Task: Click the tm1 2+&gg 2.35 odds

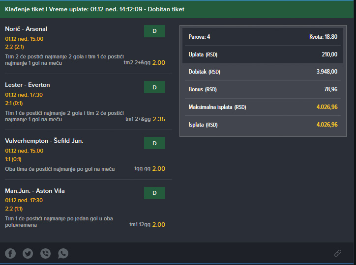Action: pyautogui.click(x=146, y=119)
